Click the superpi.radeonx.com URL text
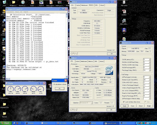 (x=21, y=69)
